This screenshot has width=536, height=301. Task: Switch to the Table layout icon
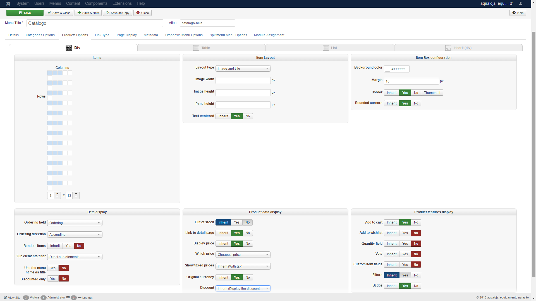click(x=196, y=48)
